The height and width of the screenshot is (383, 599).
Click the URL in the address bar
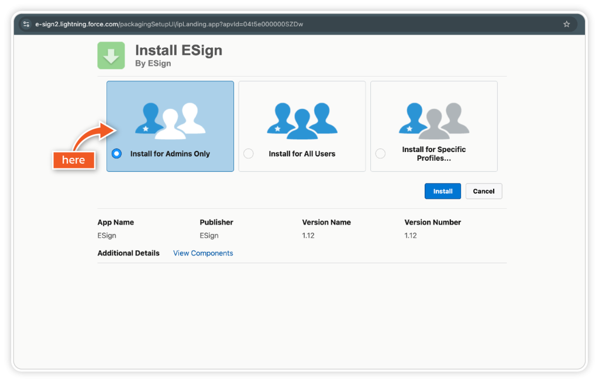[170, 24]
